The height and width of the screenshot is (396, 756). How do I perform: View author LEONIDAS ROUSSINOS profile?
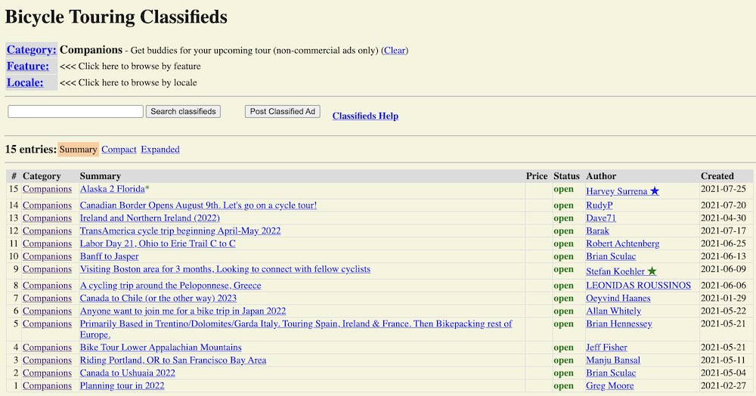(x=638, y=285)
